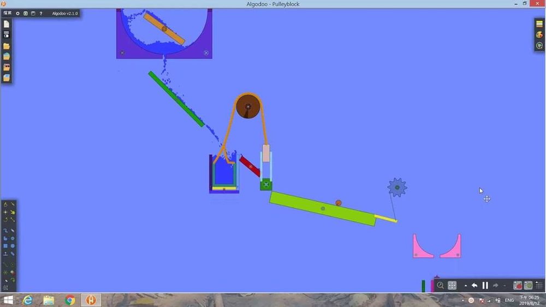
Task: Create a new scene with blank page icon
Action: [x=7, y=24]
